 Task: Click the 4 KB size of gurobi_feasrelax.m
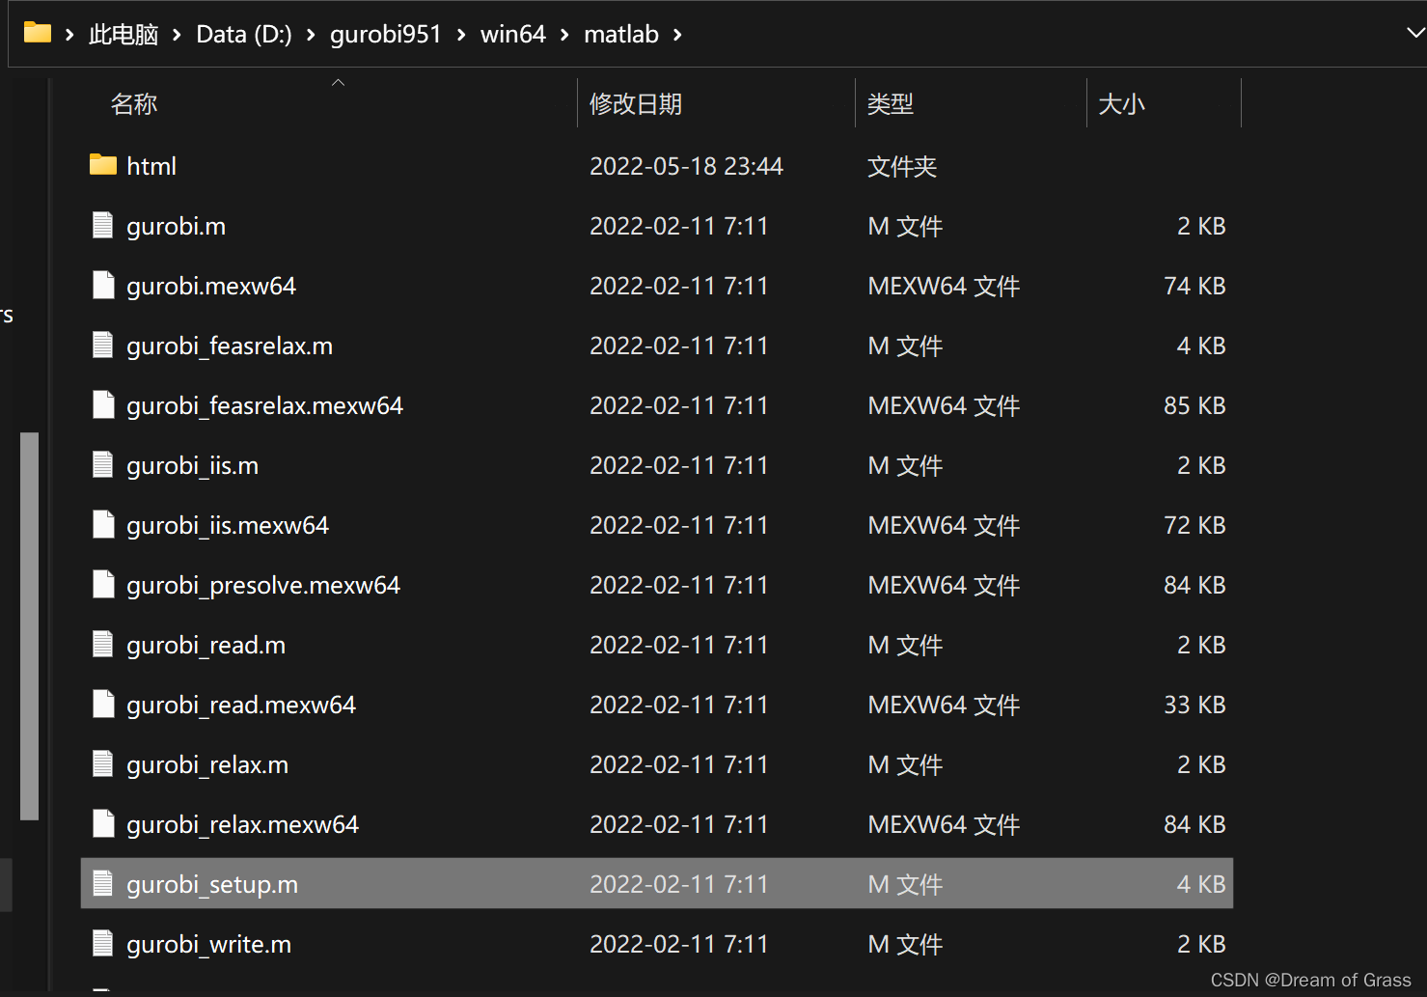click(1201, 346)
